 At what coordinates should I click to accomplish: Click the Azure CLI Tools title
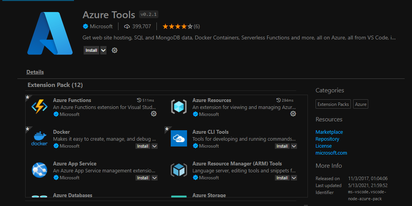211,132
